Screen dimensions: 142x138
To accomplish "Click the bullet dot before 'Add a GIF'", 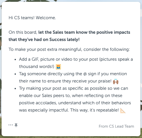I will [15, 60].
